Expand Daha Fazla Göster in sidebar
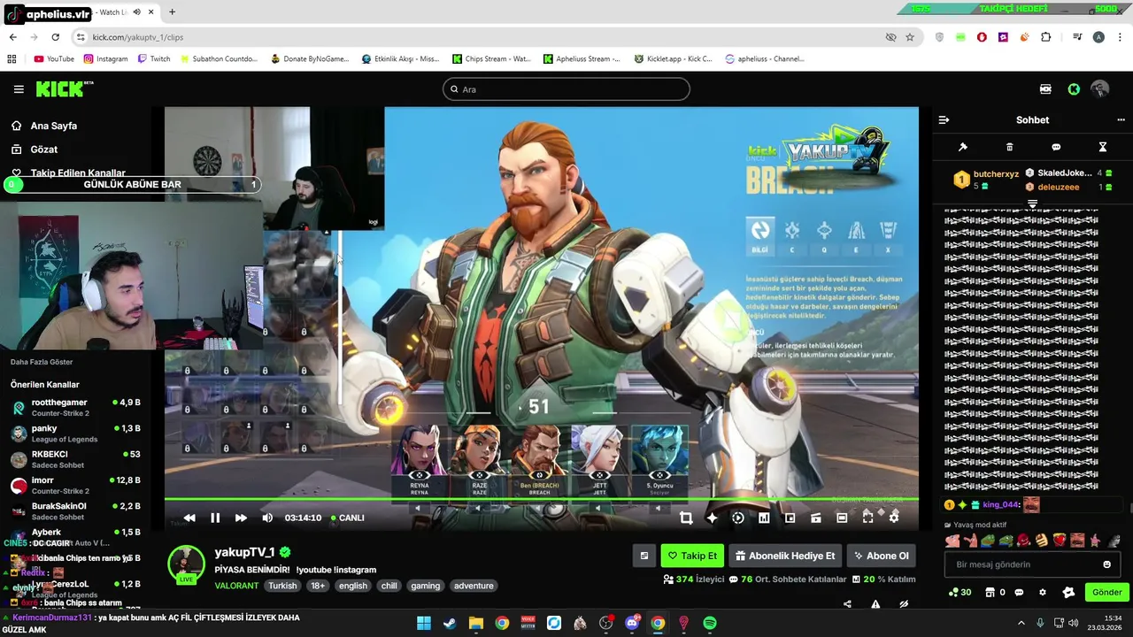 pyautogui.click(x=42, y=362)
